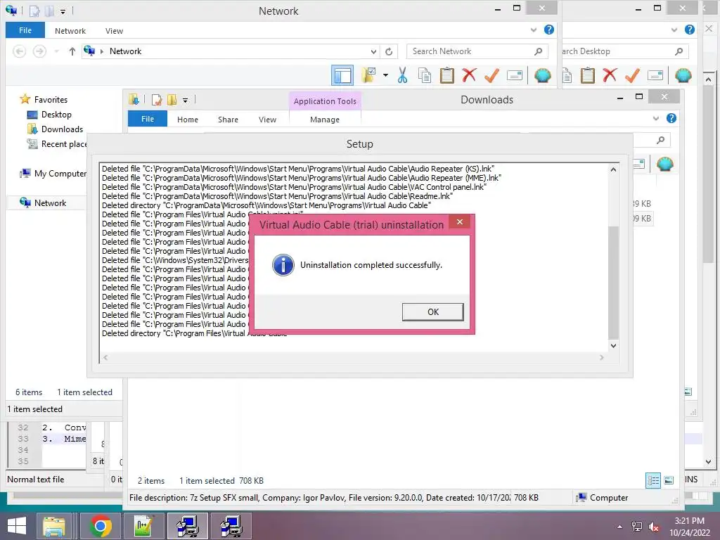Open the Windows Start button
The width and height of the screenshot is (720, 540).
[17, 526]
